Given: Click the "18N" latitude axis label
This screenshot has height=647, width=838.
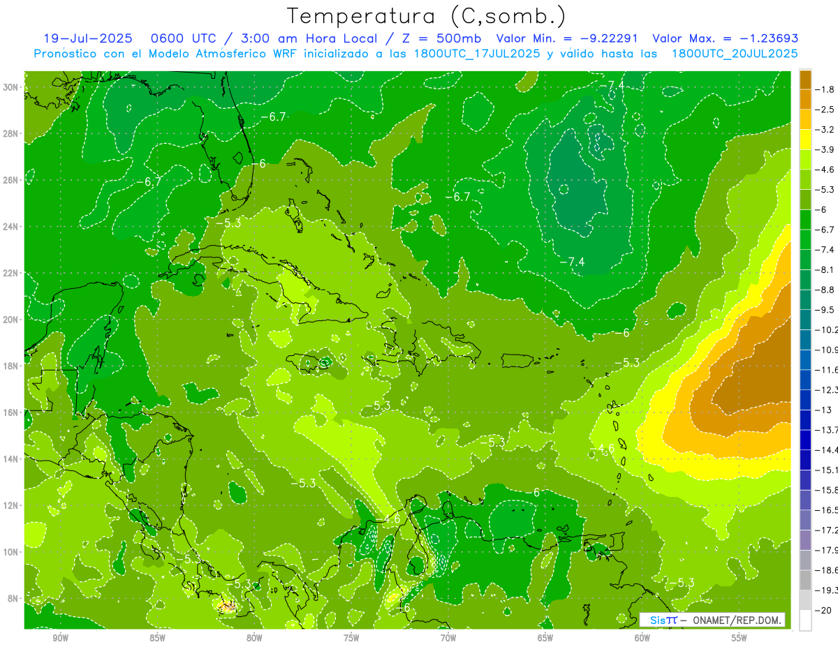Looking at the screenshot, I should point(11,366).
